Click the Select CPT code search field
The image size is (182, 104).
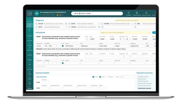point(126,32)
